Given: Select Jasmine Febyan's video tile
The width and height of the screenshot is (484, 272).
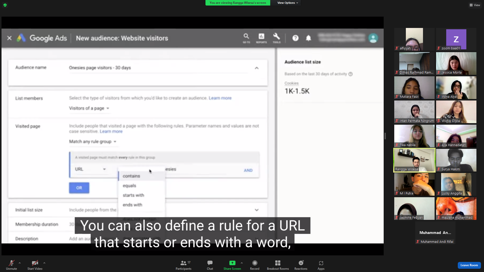Looking at the screenshot, I should coord(414,209).
